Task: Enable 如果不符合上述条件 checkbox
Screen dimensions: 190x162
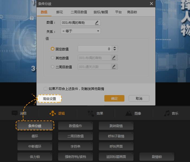Action: click(x=46, y=89)
